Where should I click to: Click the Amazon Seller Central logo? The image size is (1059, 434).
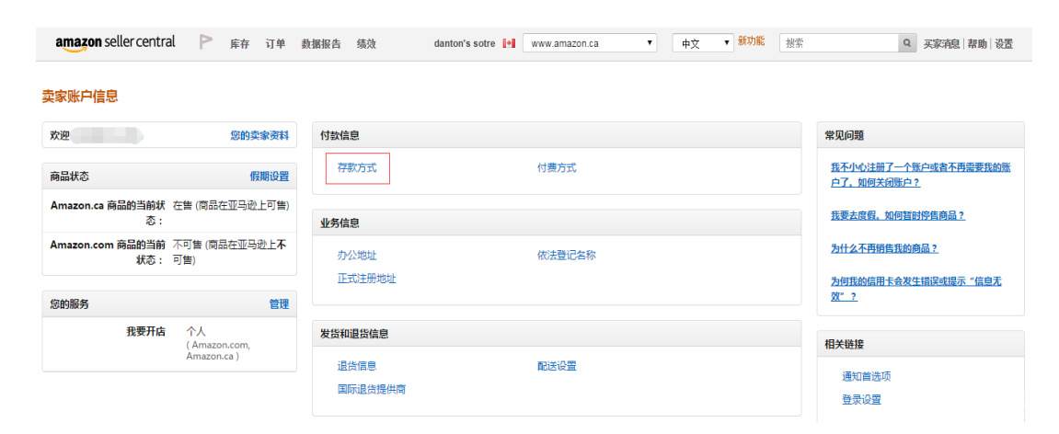pyautogui.click(x=115, y=42)
